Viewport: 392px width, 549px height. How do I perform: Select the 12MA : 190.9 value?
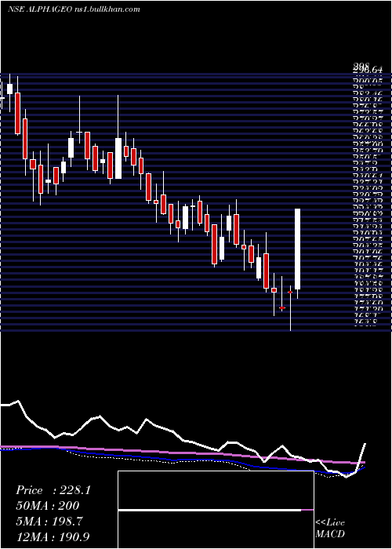point(54,536)
